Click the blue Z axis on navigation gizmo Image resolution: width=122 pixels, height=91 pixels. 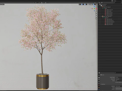(94, 6)
